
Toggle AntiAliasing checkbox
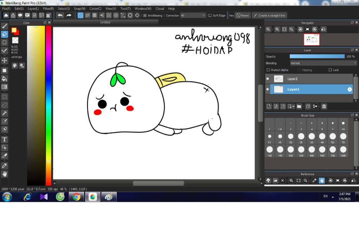(145, 15)
